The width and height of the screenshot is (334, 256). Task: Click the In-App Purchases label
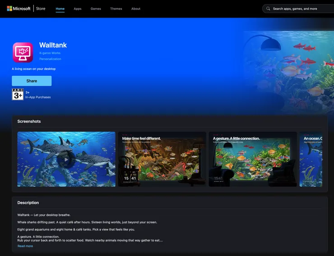[x=38, y=97]
